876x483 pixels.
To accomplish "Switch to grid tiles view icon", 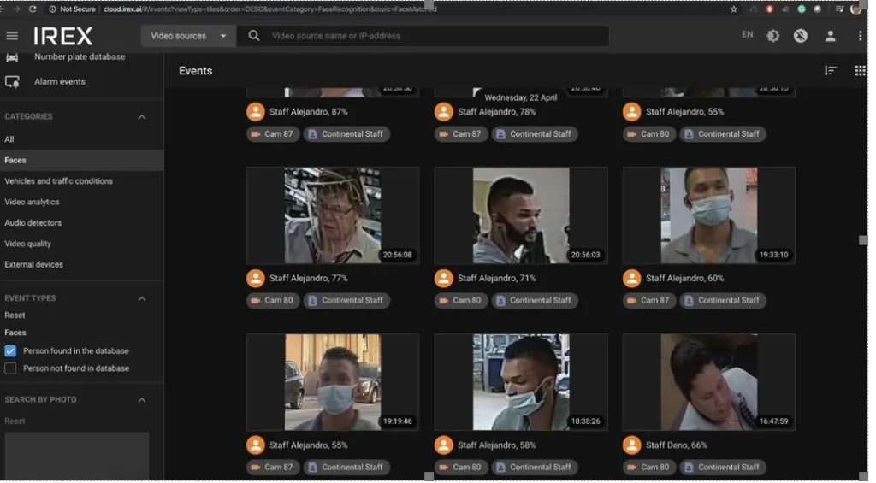I will pyautogui.click(x=860, y=71).
